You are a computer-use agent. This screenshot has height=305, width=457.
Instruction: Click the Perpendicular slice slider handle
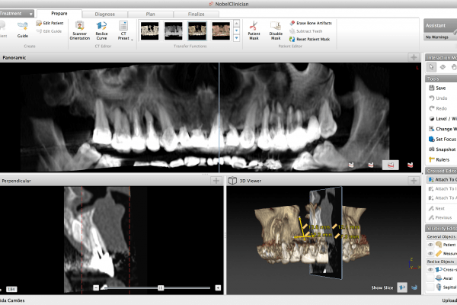pyautogui.click(x=161, y=287)
